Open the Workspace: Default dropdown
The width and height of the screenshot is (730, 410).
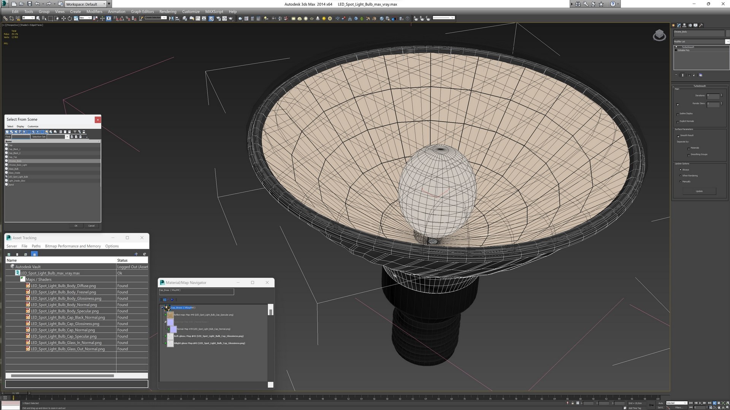point(86,4)
